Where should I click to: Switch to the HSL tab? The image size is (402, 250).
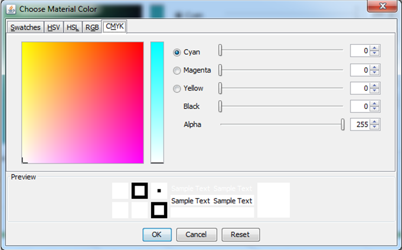click(73, 28)
